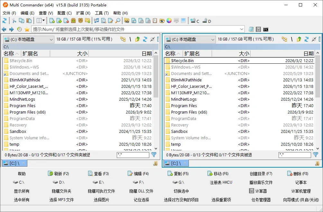The image size is (323, 212).
Task: Click the left panel folder tree icon
Action: pos(123,39)
